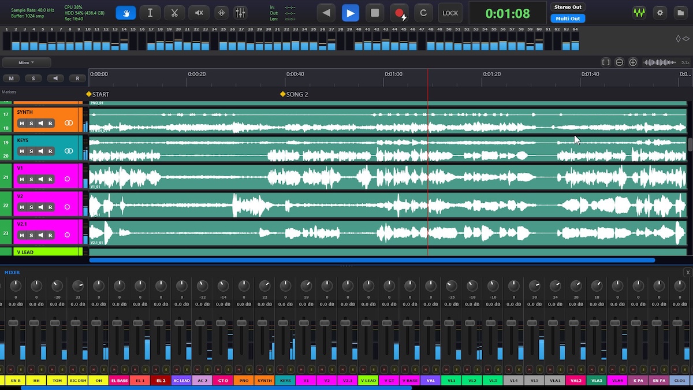
Task: Select Stereo Out output mode
Action: [568, 8]
